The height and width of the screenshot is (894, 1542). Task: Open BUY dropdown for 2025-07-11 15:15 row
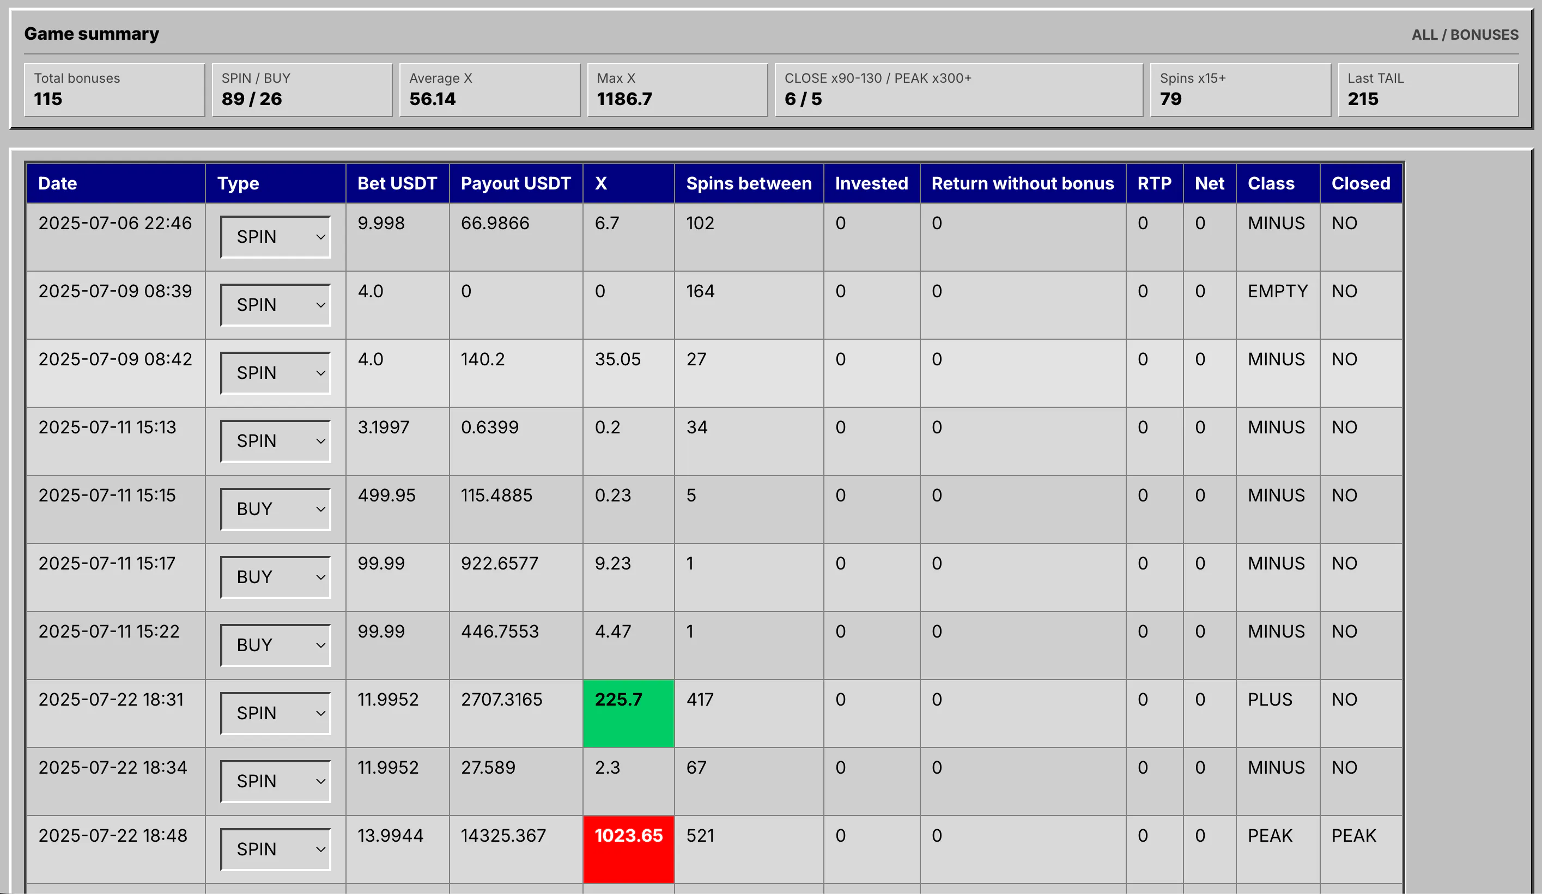coord(275,509)
